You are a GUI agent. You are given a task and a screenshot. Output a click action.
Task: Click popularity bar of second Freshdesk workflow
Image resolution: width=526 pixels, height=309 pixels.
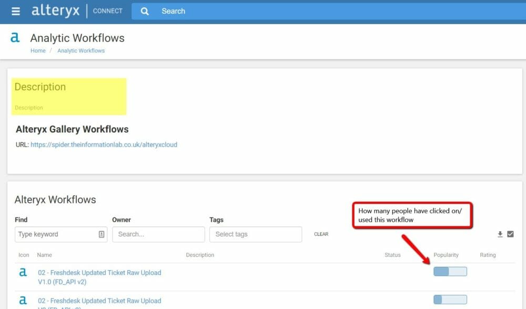(450, 300)
